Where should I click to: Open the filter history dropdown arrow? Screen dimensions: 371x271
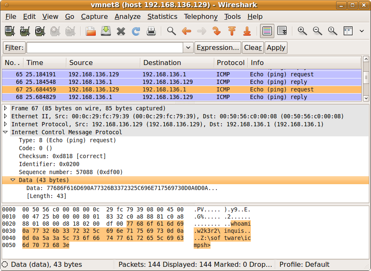pos(188,48)
